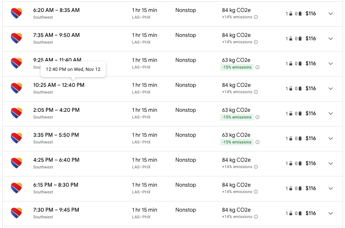Screen dimensions: 345x228
Task: Click baggage allowance icons on 6:15 PM flight
Action: (294, 188)
